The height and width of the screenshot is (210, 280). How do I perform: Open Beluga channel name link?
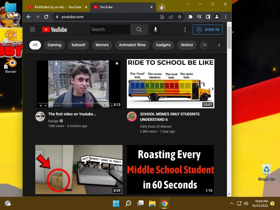coord(53,121)
